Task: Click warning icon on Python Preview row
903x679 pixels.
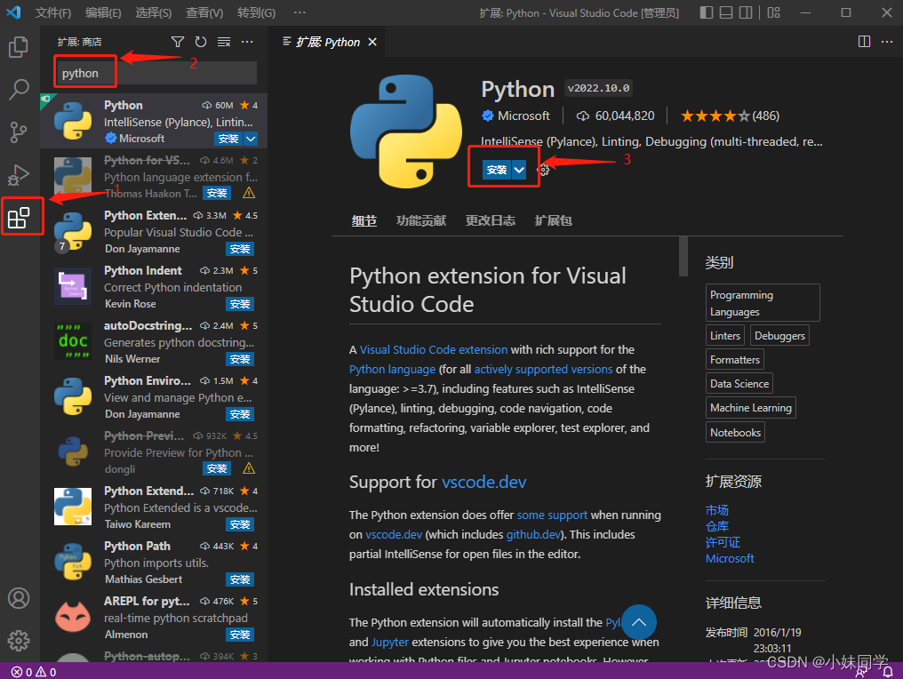Action: (x=249, y=468)
